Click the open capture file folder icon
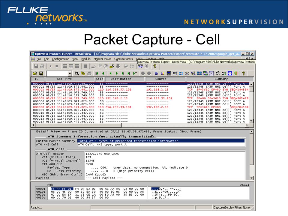 [35, 73]
